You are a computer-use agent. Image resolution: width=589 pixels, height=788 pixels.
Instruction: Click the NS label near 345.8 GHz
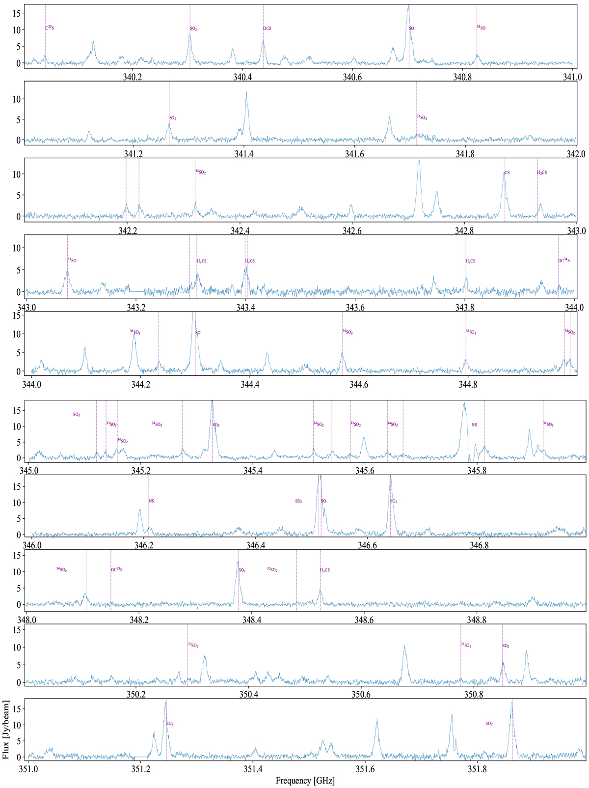pos(474,425)
